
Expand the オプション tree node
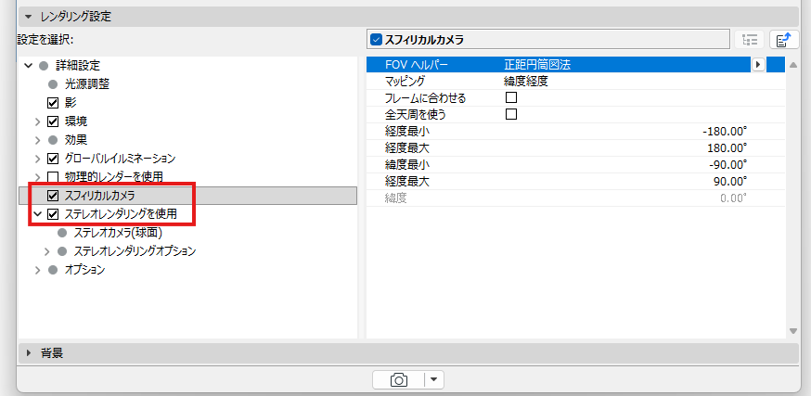point(38,270)
